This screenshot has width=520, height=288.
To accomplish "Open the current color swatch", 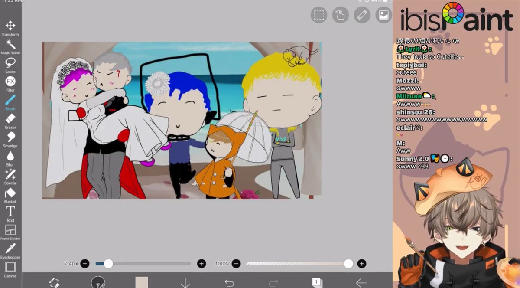I will click(x=142, y=283).
